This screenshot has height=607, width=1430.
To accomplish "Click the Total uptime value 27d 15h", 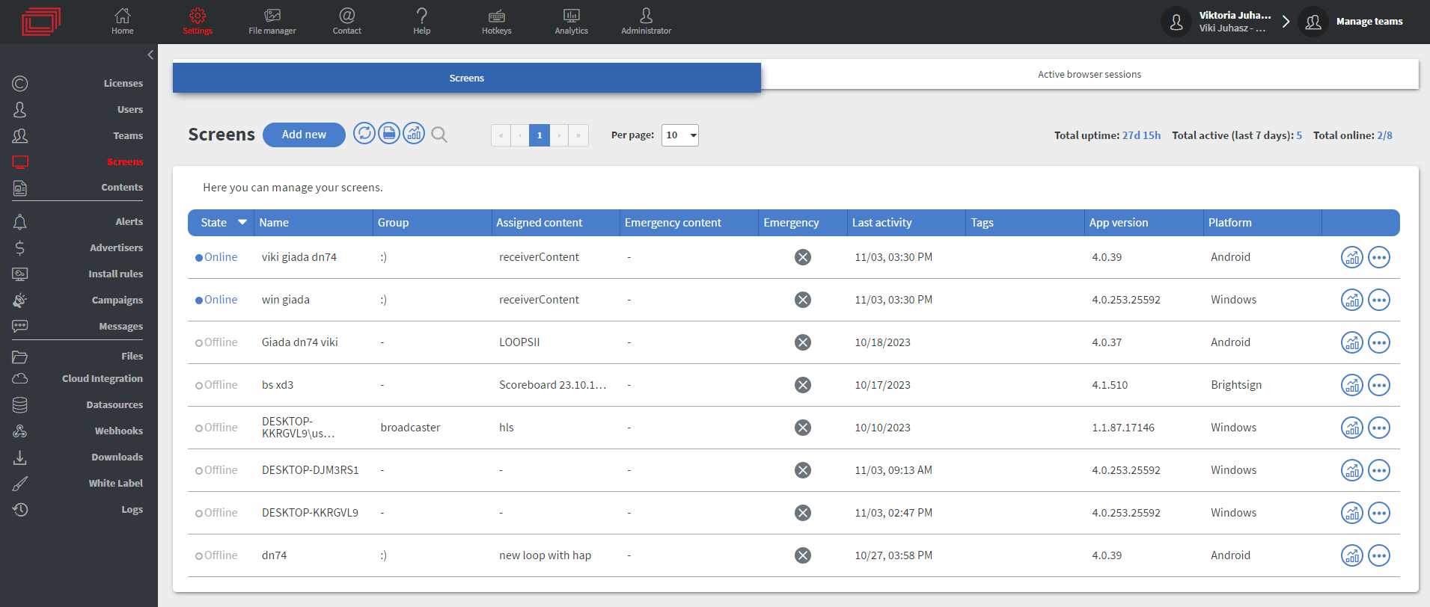I will (1141, 135).
